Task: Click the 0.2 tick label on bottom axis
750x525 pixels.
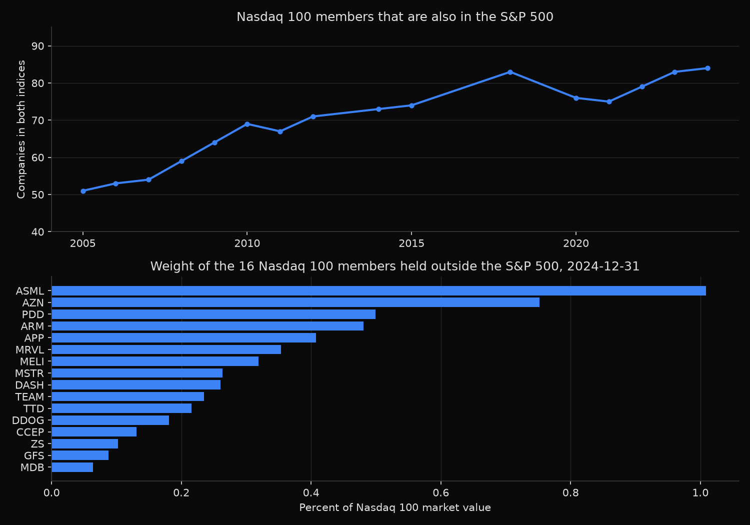Action: click(x=181, y=493)
